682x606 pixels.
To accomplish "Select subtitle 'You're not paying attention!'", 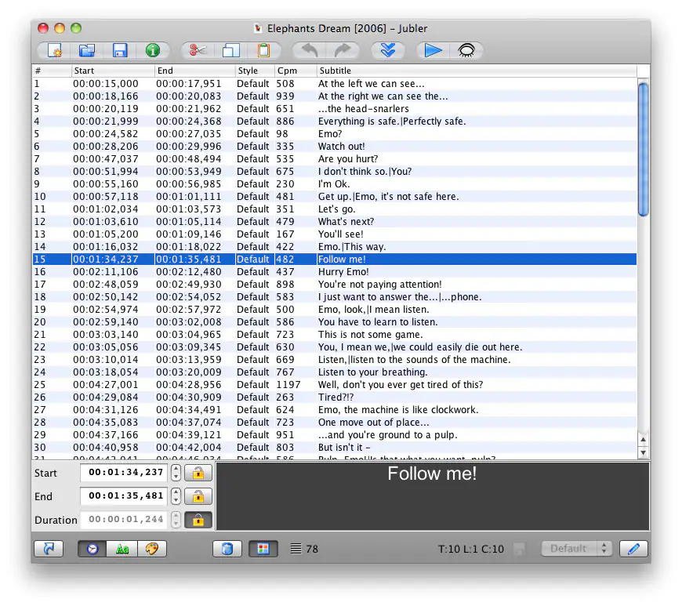I will pos(335,285).
